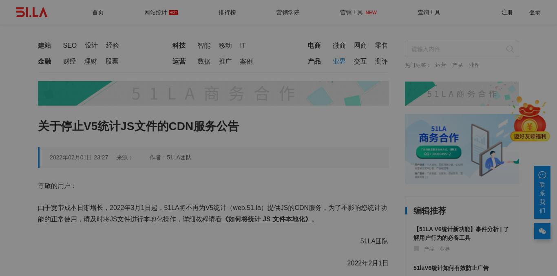This screenshot has width=557, height=276.
Task: Select the 产品 category heading
Action: [314, 62]
